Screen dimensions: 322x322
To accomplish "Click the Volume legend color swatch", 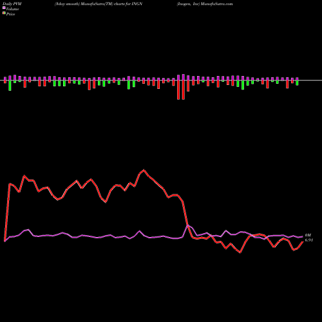I will [4, 8].
